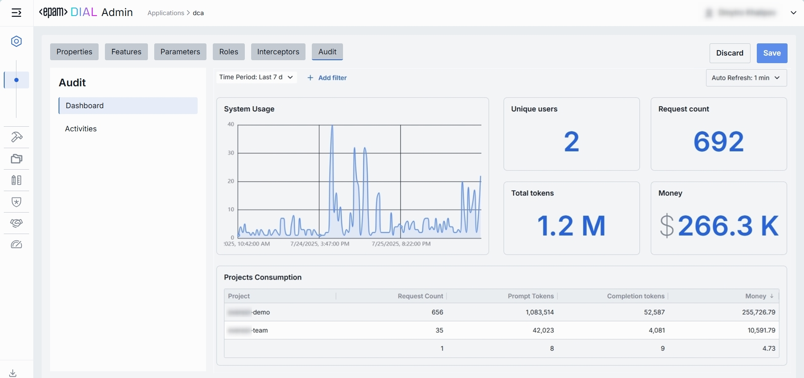804x378 pixels.
Task: Select the Audit tab
Action: pos(327,52)
